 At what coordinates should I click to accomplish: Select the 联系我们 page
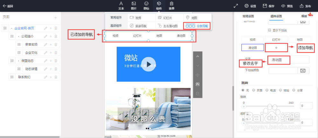coord(24,77)
